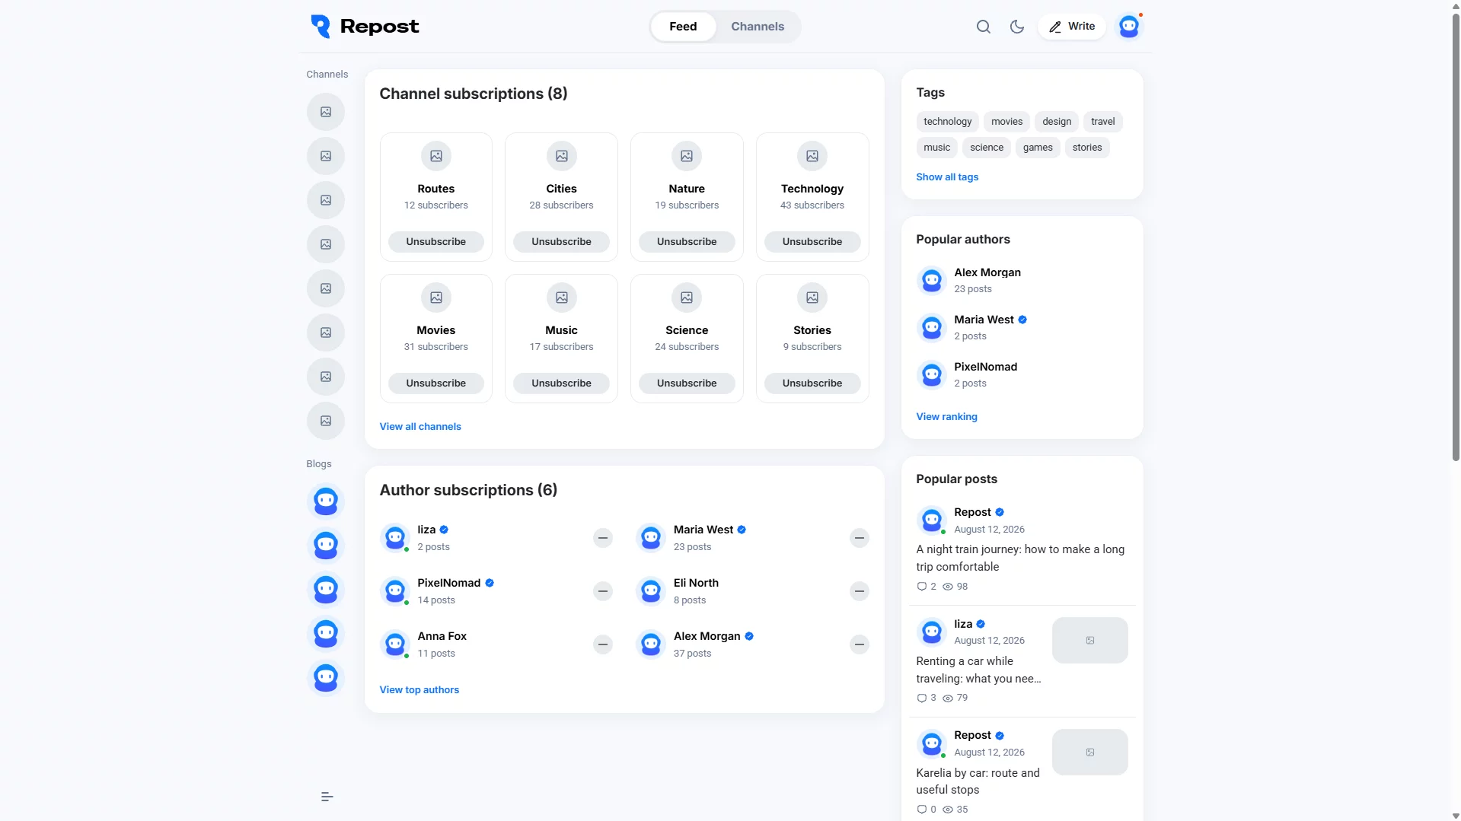
Task: Unsubscribe from the Music channel
Action: point(561,383)
